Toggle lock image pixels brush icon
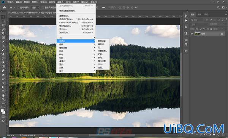 click(x=201, y=29)
